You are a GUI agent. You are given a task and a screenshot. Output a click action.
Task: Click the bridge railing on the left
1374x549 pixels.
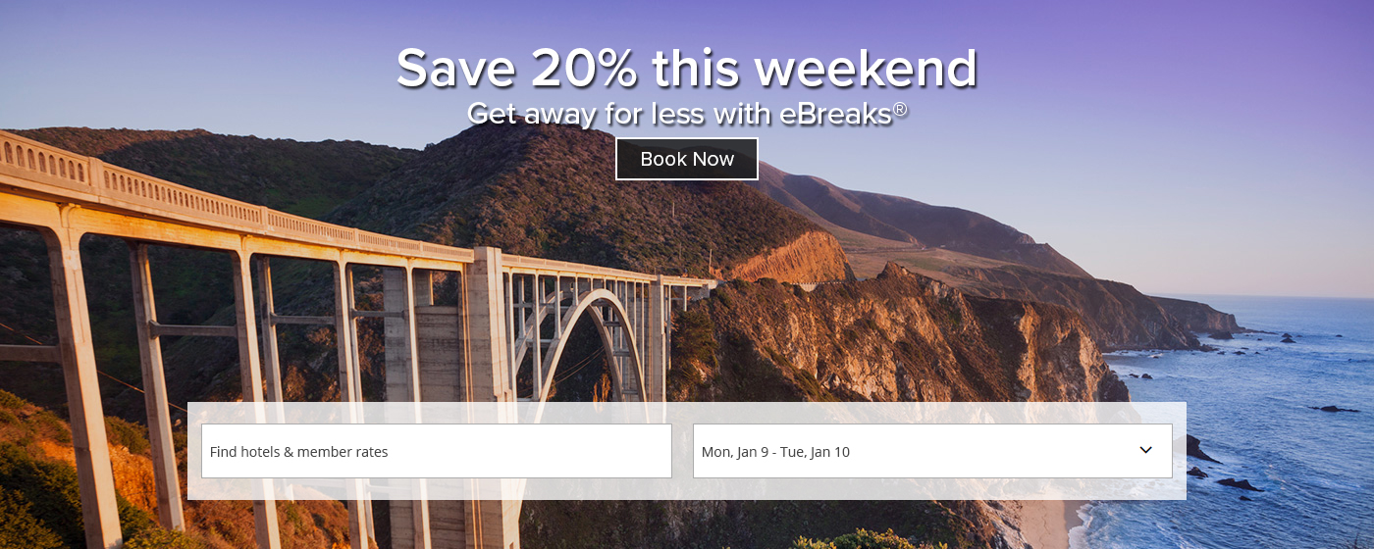[x=147, y=186]
